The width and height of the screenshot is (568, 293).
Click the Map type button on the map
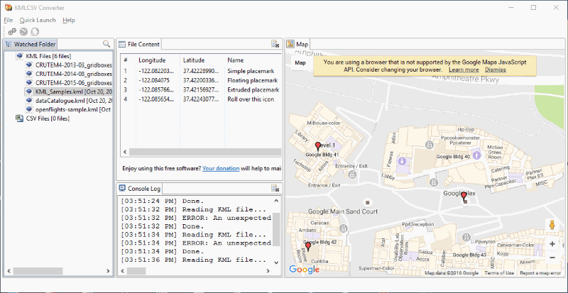(300, 62)
